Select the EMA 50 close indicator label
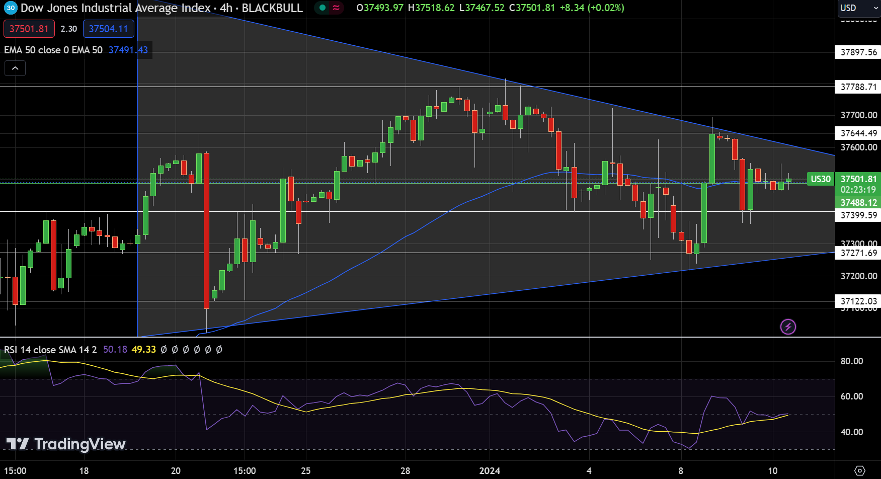 pyautogui.click(x=53, y=50)
